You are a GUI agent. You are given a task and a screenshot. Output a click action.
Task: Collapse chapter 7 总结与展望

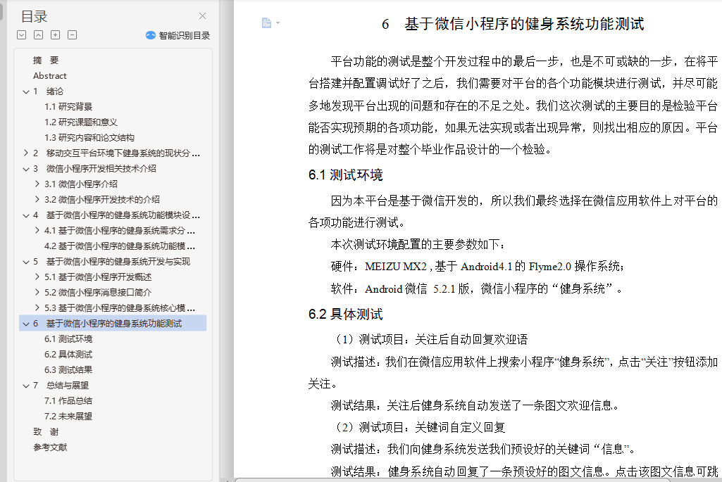(x=26, y=386)
